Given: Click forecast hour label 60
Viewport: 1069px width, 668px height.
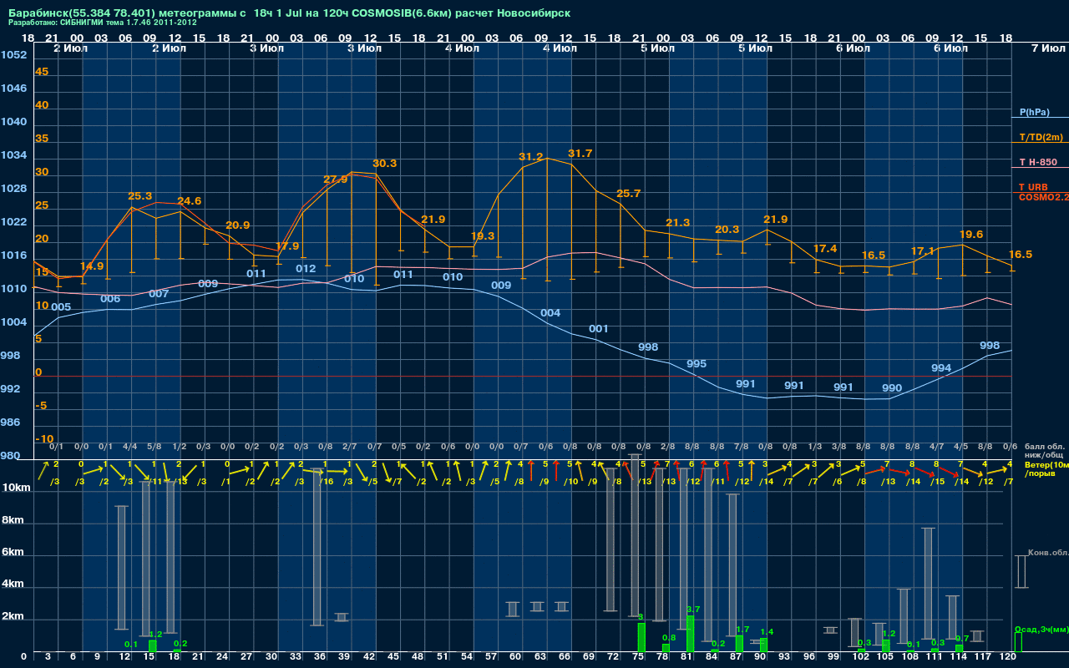Looking at the screenshot, I should point(515,658).
